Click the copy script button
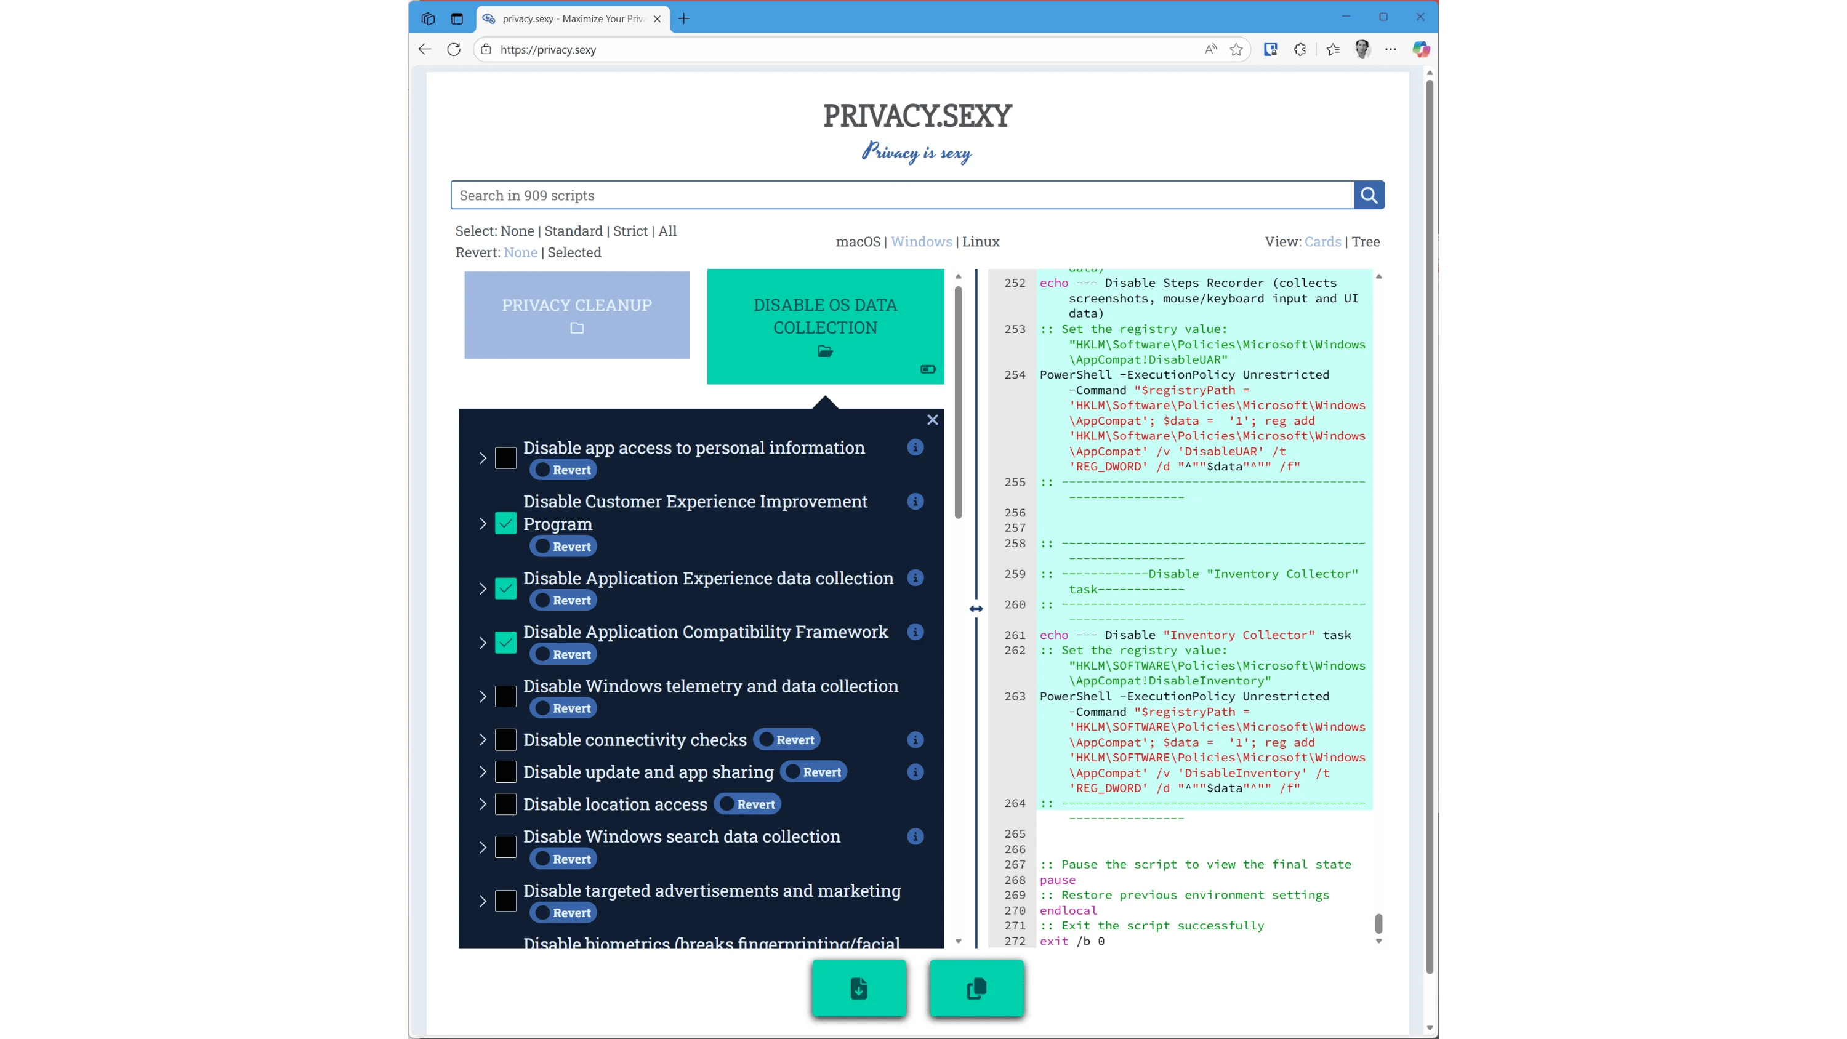The width and height of the screenshot is (1847, 1039). coord(976,989)
